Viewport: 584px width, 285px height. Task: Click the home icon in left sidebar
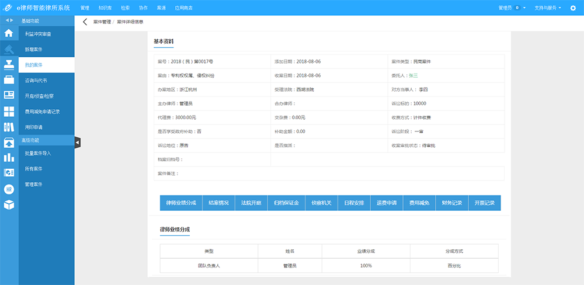pos(9,33)
